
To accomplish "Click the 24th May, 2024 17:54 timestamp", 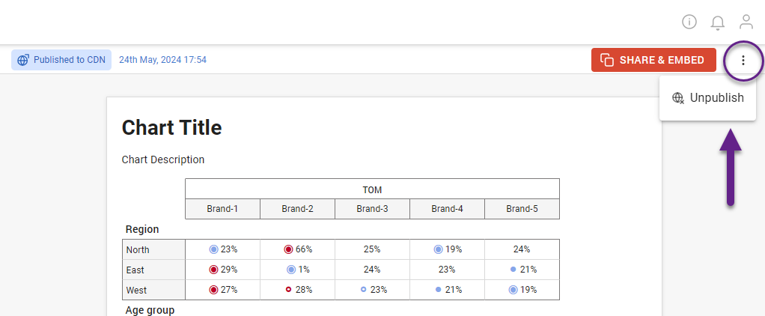I will (162, 60).
